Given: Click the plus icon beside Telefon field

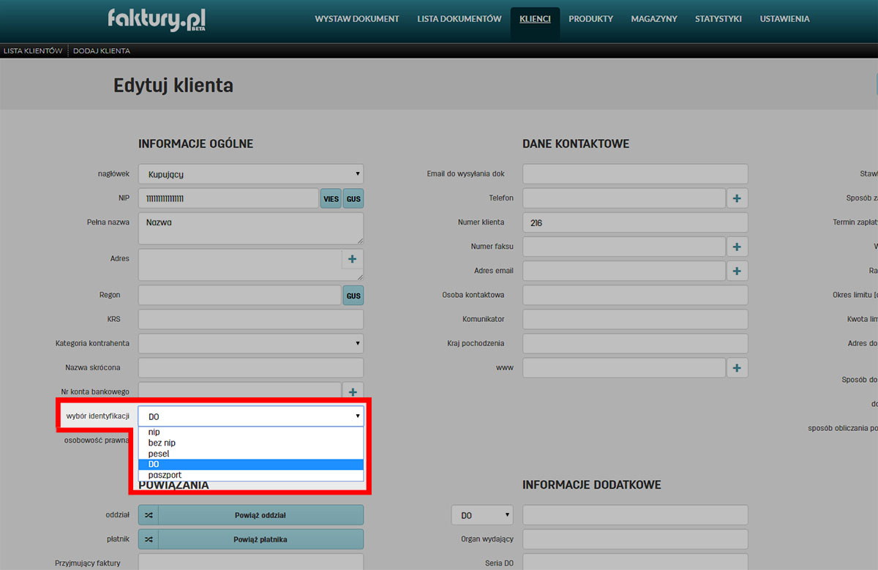Looking at the screenshot, I should [737, 198].
